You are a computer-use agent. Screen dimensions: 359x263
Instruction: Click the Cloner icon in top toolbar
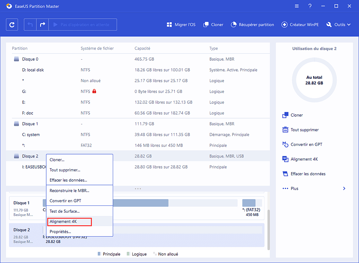click(206, 25)
